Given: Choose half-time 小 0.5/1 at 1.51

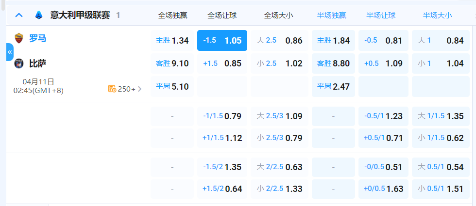Looking at the screenshot, I should [441, 189].
